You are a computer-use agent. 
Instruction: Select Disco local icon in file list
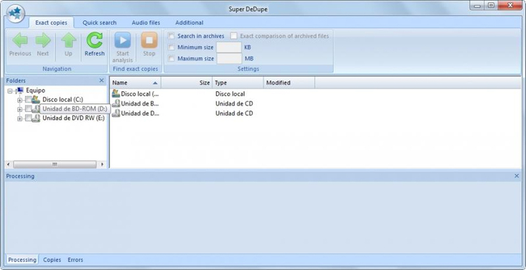[x=116, y=94]
